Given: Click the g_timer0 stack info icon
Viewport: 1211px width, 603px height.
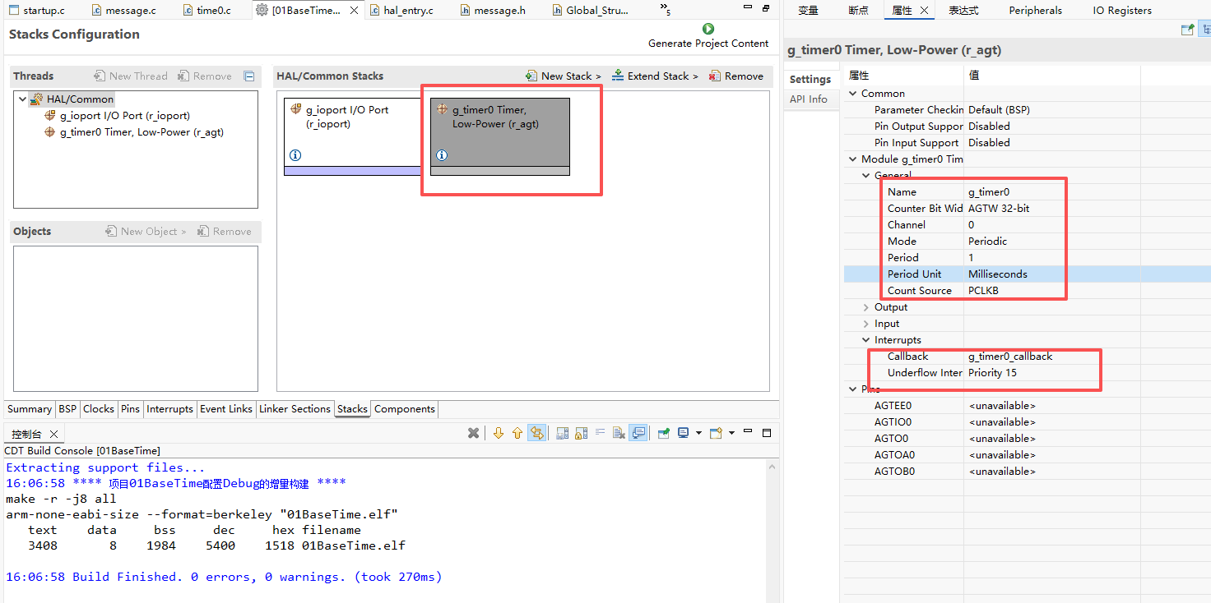Looking at the screenshot, I should click(442, 155).
